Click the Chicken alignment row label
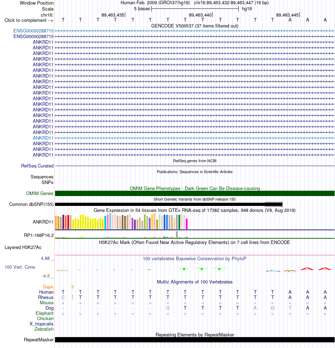This screenshot has width=335, height=348. click(45, 319)
